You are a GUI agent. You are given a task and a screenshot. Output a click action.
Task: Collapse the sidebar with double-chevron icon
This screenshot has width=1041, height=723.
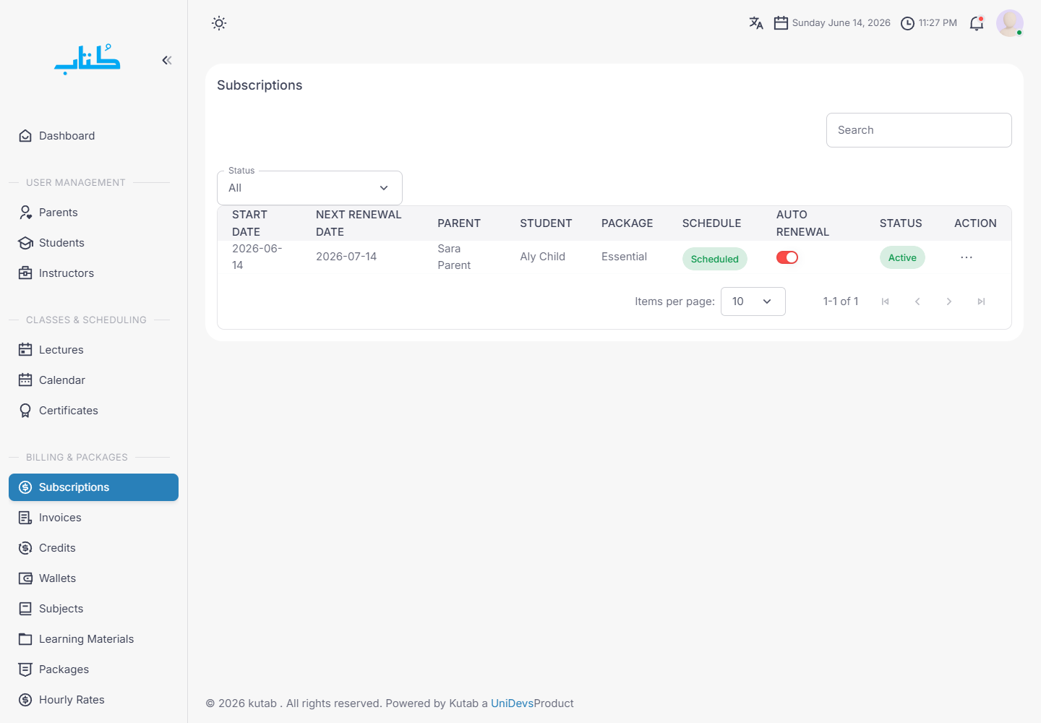(x=167, y=60)
